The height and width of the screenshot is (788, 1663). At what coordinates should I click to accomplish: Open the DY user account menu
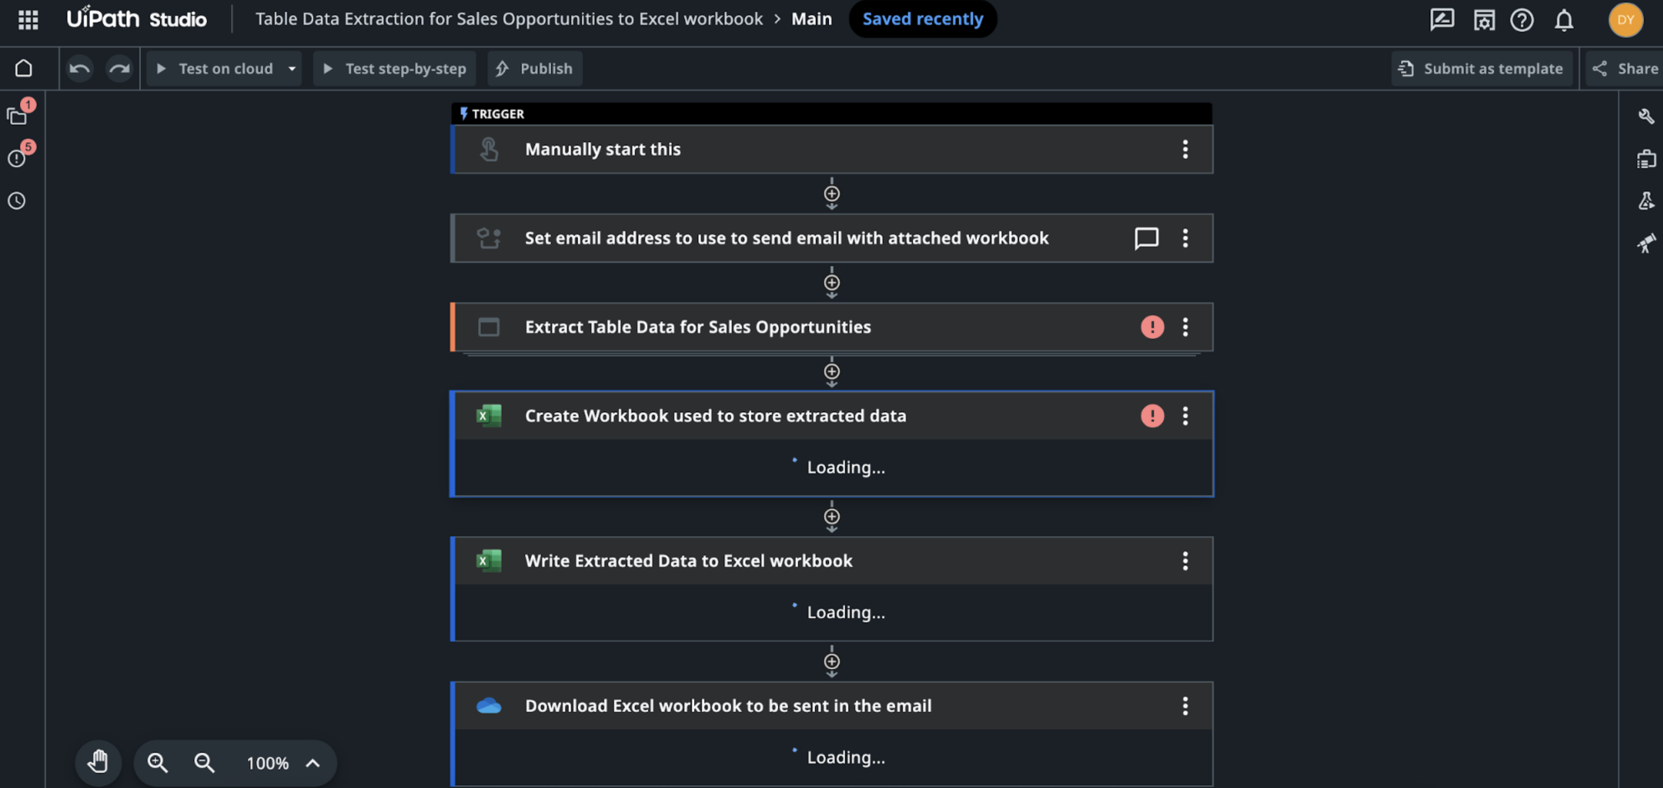click(1626, 20)
